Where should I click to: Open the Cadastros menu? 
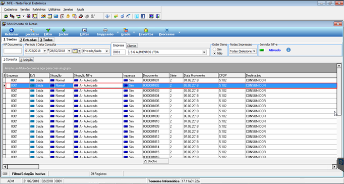tap(11, 10)
